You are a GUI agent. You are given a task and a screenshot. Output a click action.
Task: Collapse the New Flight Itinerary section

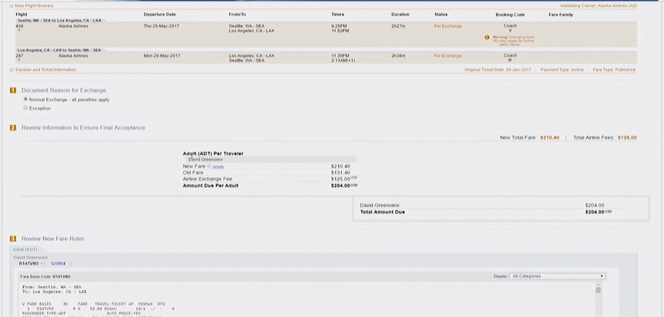[x=11, y=6]
